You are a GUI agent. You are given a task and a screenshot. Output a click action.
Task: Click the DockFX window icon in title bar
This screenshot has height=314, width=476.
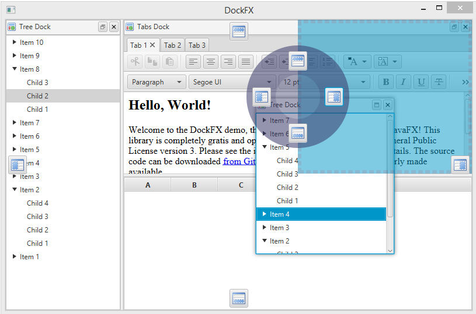point(11,10)
